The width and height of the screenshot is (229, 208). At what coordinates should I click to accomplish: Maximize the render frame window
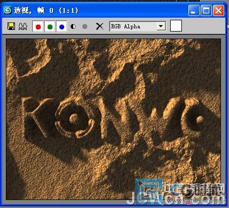click(x=206, y=10)
